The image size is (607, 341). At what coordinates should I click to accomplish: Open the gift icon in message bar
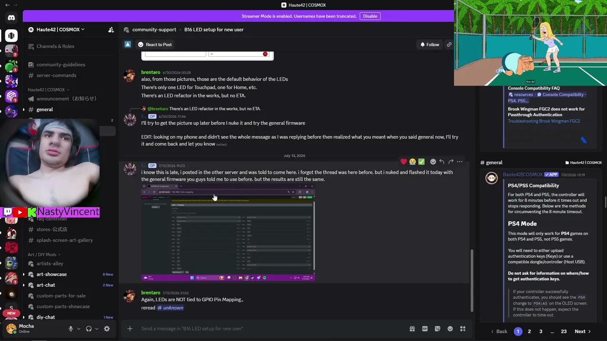tap(412, 329)
